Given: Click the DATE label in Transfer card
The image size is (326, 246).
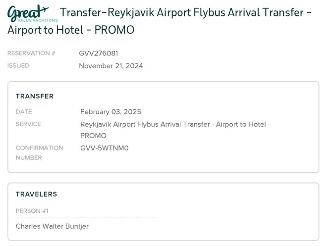Looking at the screenshot, I should pyautogui.click(x=24, y=111).
